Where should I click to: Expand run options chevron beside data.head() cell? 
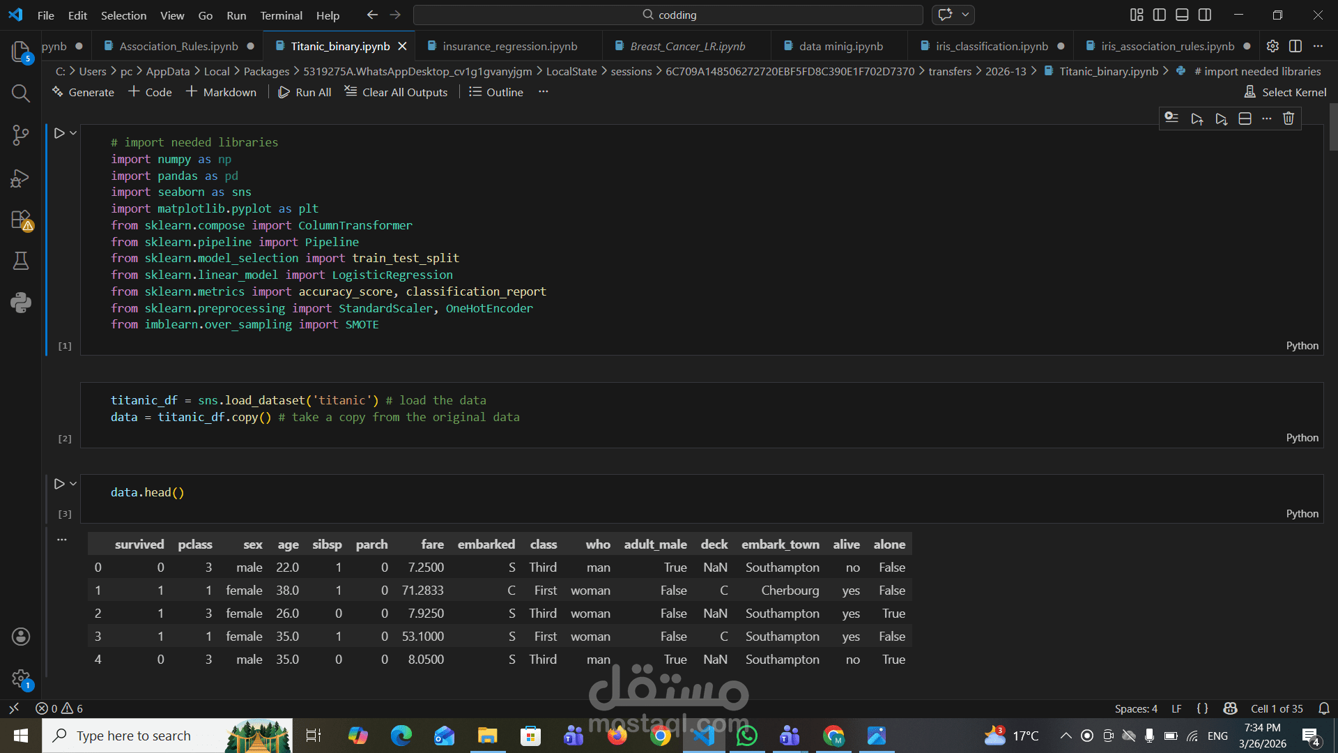coord(73,483)
